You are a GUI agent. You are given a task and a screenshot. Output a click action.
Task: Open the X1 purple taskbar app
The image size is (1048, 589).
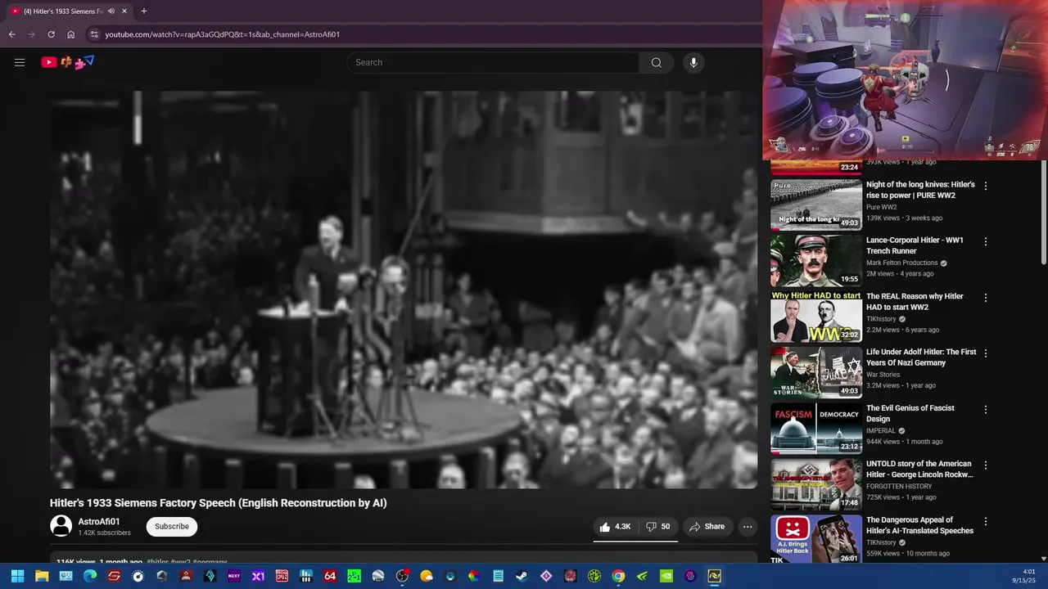[258, 577]
